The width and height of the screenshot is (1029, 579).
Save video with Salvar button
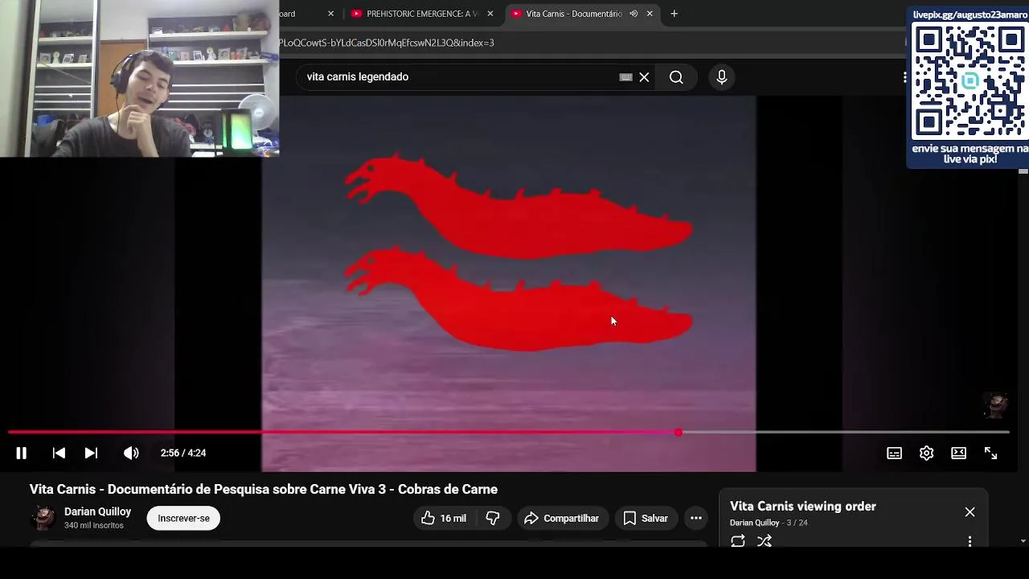pos(646,519)
